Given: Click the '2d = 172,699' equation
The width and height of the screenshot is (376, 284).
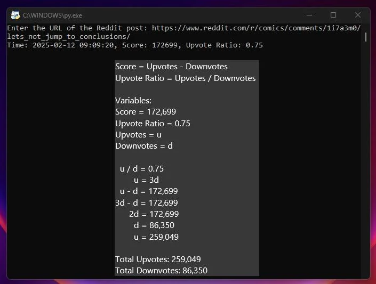Looking at the screenshot, I should click(x=154, y=214).
